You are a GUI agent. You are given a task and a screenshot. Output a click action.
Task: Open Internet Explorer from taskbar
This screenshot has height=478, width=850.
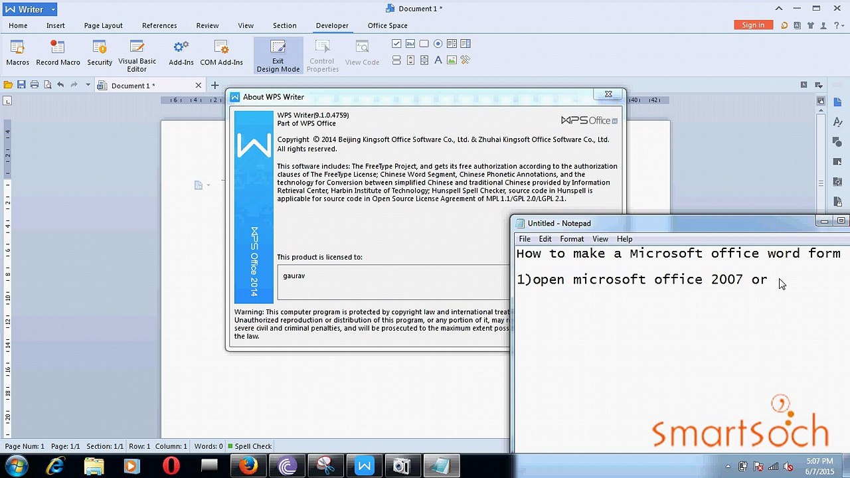click(54, 466)
